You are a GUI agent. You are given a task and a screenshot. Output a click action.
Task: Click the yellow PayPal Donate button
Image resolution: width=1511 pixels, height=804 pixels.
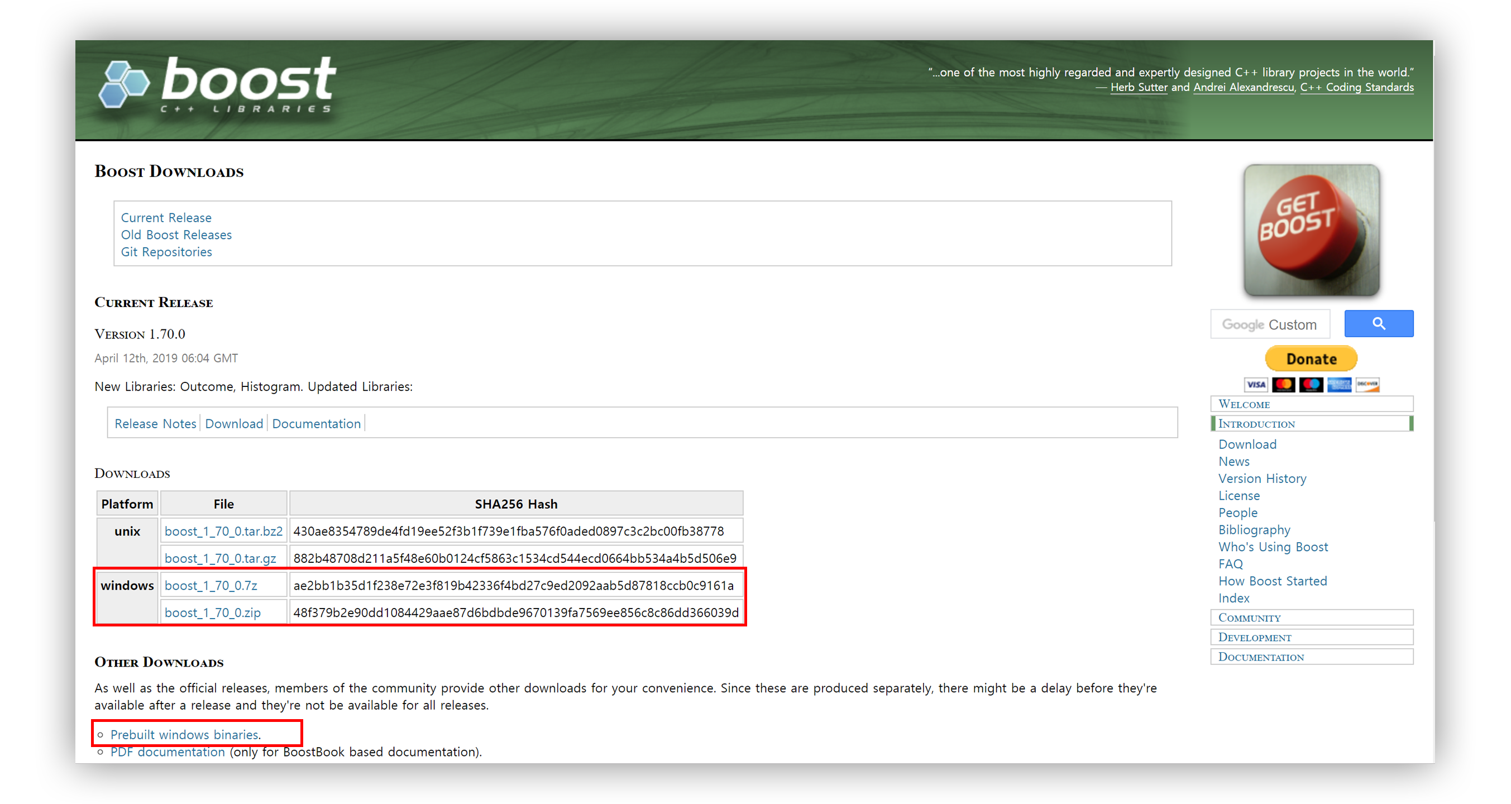(x=1311, y=359)
